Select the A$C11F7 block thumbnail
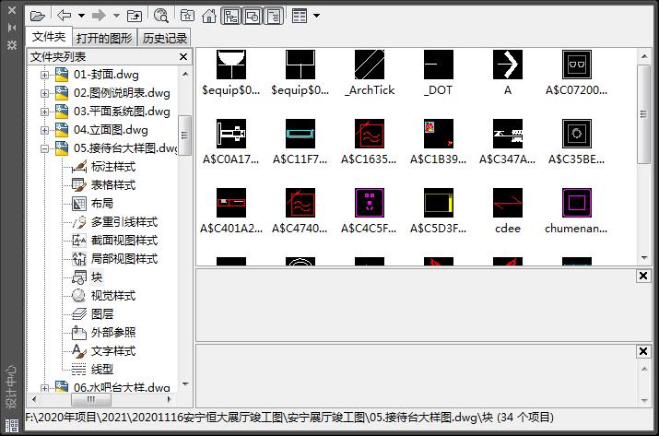659x436 pixels. coord(300,134)
